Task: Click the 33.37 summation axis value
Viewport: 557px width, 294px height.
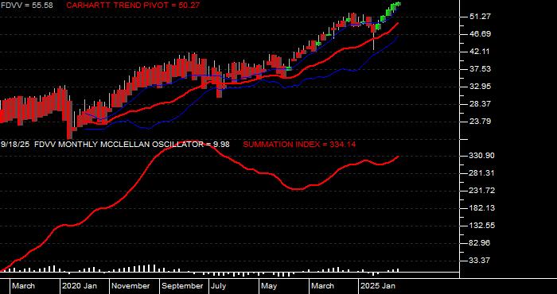Action: [481, 261]
